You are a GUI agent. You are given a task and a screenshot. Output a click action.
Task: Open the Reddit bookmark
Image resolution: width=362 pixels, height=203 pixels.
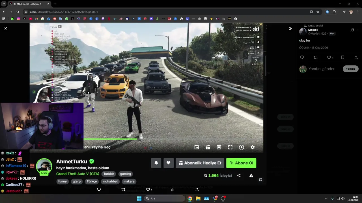point(55,19)
